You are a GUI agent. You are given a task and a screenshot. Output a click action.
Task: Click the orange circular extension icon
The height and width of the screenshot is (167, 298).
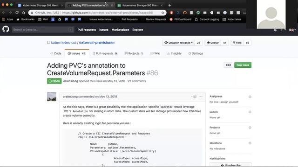point(185,13)
